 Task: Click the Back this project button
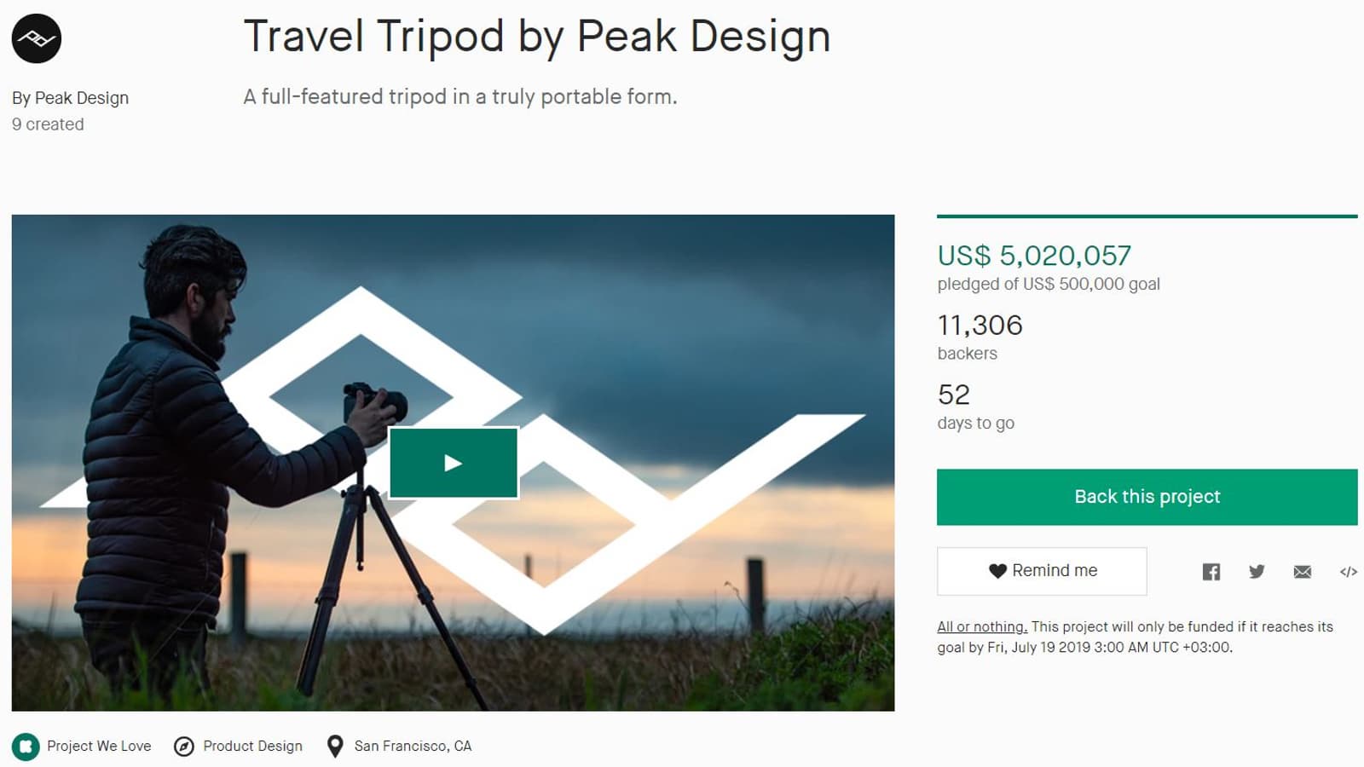coord(1147,497)
